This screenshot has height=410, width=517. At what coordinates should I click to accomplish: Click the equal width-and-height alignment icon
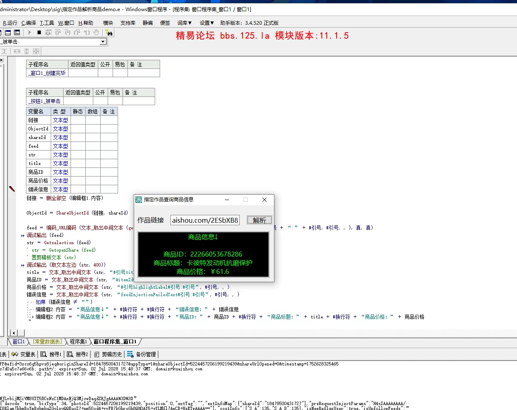[x=36, y=51]
